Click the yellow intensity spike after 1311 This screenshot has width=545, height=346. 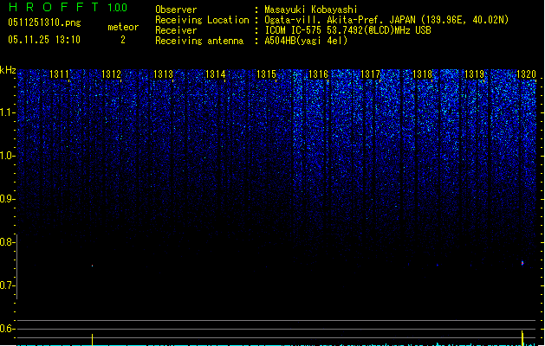click(x=92, y=340)
